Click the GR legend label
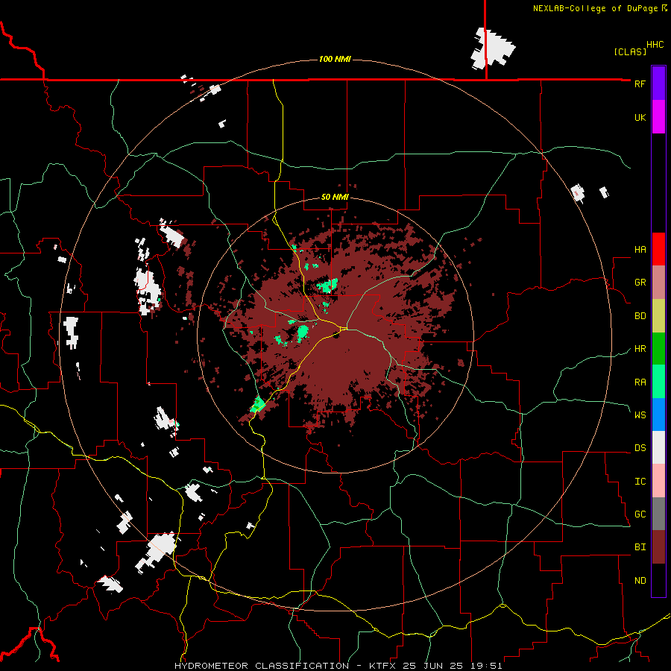The image size is (671, 671). [x=640, y=283]
